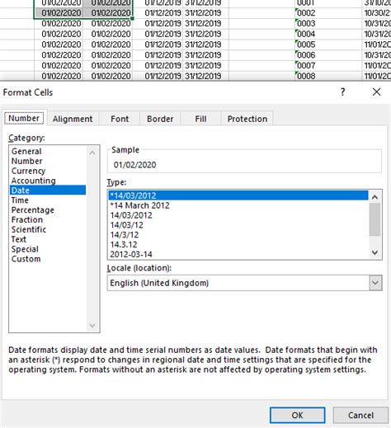Click Category list scroll up arrow
Viewport: 391px width, 428px height.
(92, 153)
